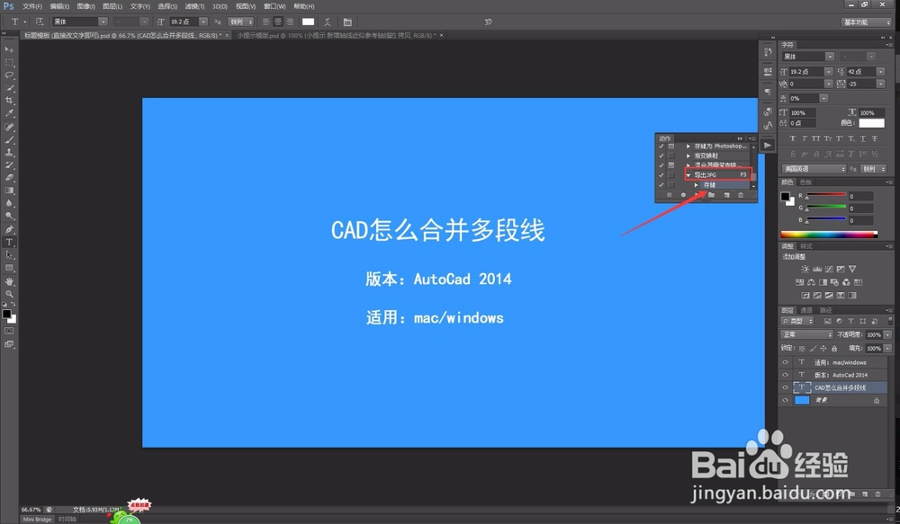Hide the 适用: mac/windows layer
Screen dimensions: 900x524
click(x=785, y=362)
